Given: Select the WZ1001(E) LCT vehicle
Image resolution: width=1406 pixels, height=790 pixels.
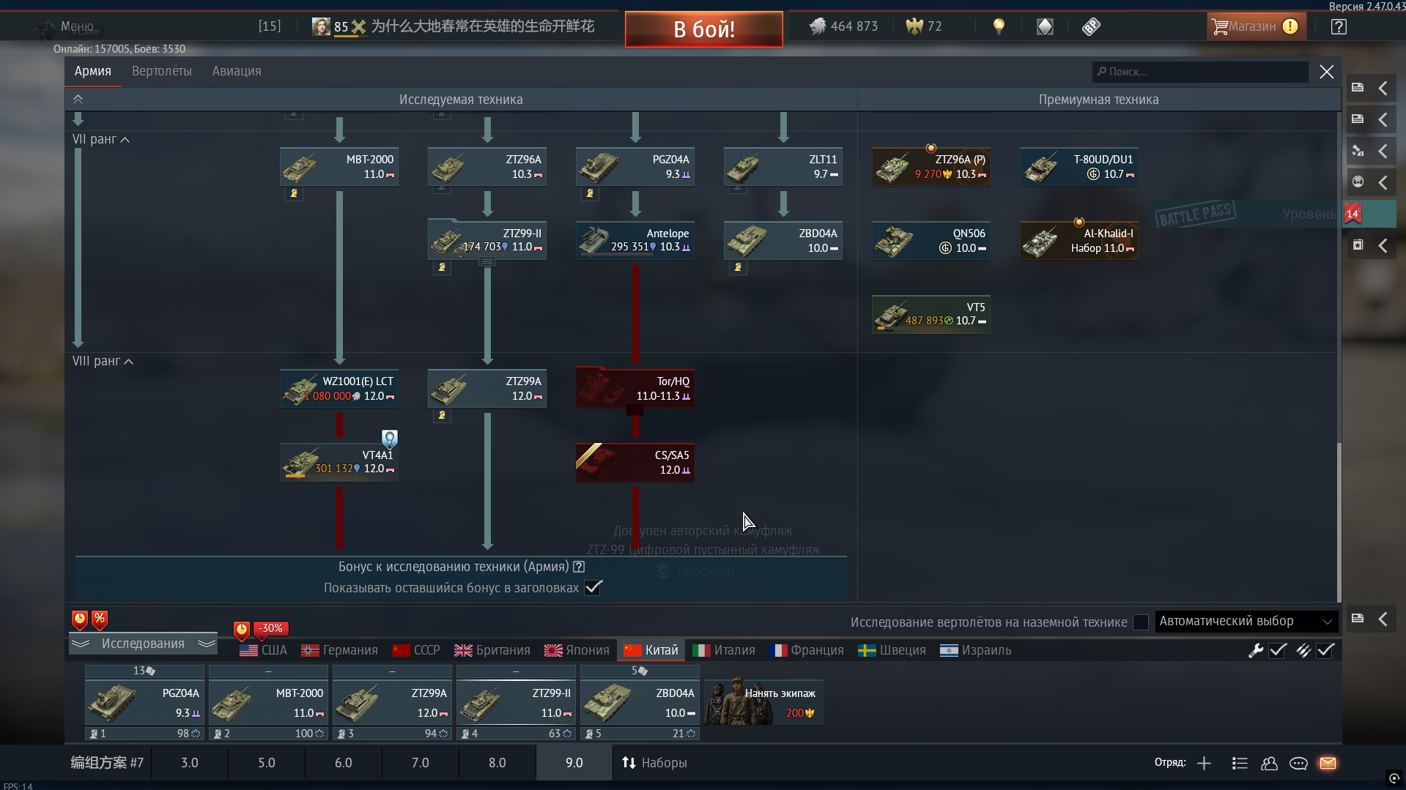Looking at the screenshot, I should pyautogui.click(x=339, y=389).
